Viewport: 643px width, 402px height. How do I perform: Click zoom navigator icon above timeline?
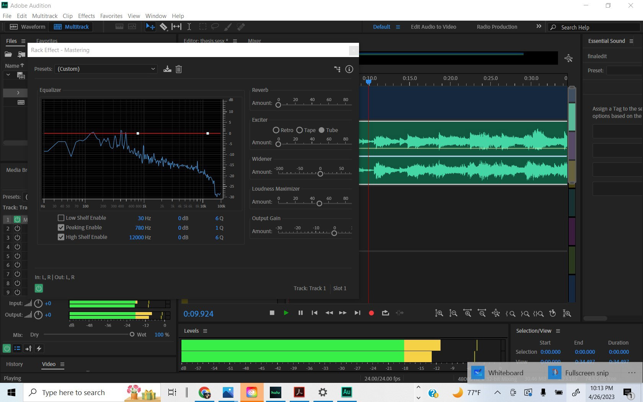pos(569,58)
